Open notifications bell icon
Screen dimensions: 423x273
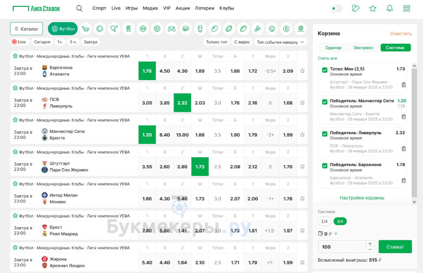click(x=390, y=8)
